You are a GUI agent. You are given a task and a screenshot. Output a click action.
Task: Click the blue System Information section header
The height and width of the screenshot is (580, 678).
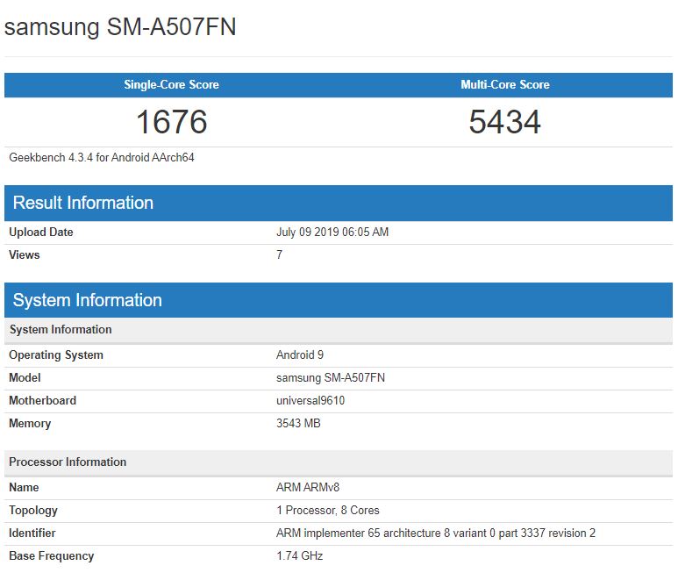point(88,300)
